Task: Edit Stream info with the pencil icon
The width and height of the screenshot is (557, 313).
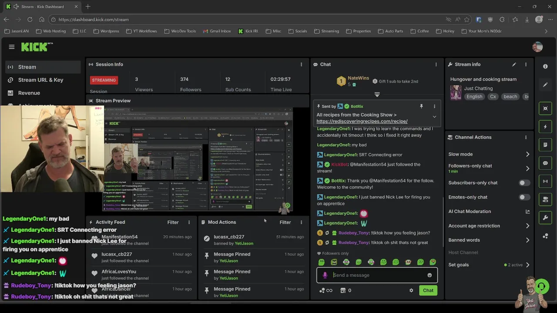Action: tap(514, 64)
